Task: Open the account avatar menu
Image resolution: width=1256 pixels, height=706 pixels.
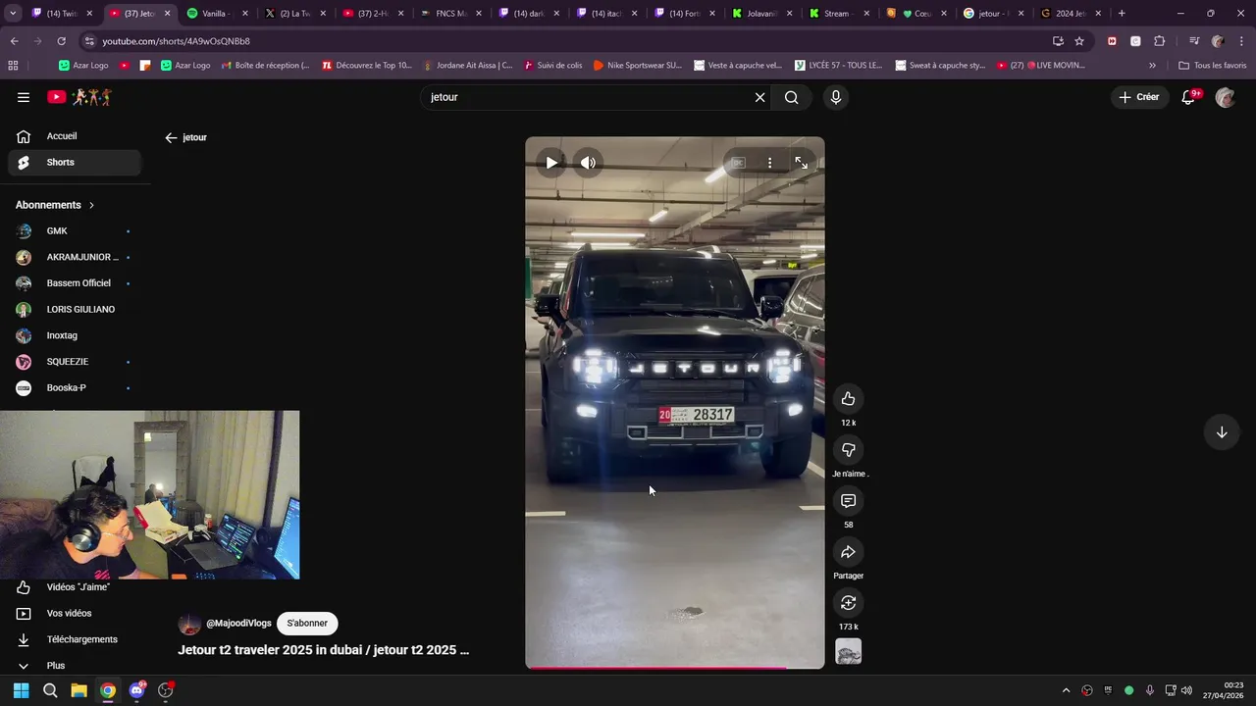Action: (1225, 97)
